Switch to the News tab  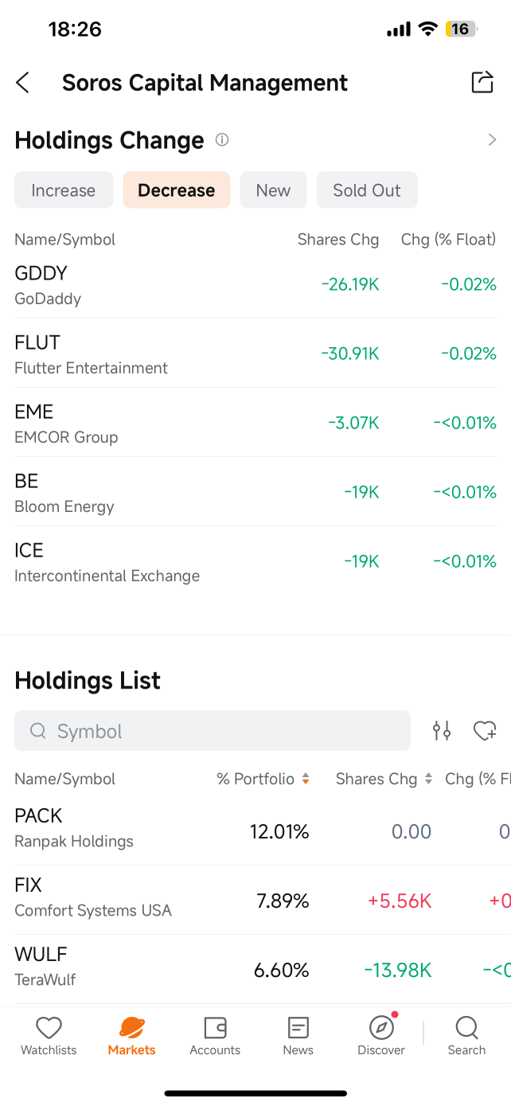tap(298, 1036)
